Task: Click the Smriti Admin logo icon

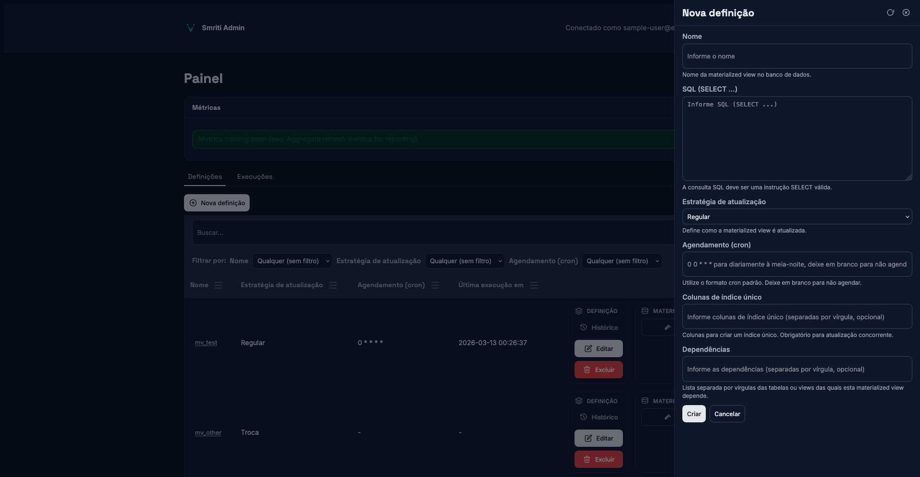Action: 190,28
